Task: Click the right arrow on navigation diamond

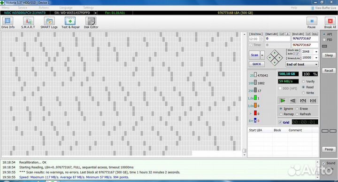Action: point(279,58)
